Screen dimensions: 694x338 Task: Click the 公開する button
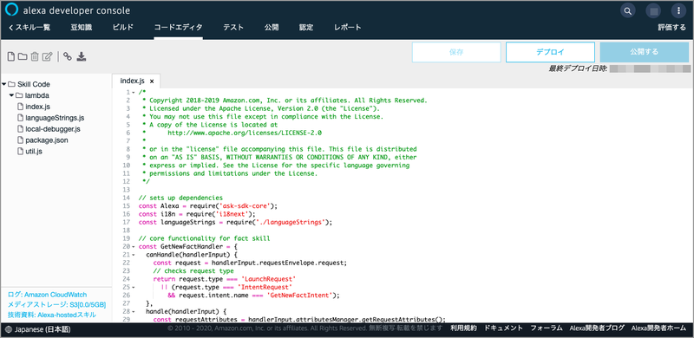point(645,52)
